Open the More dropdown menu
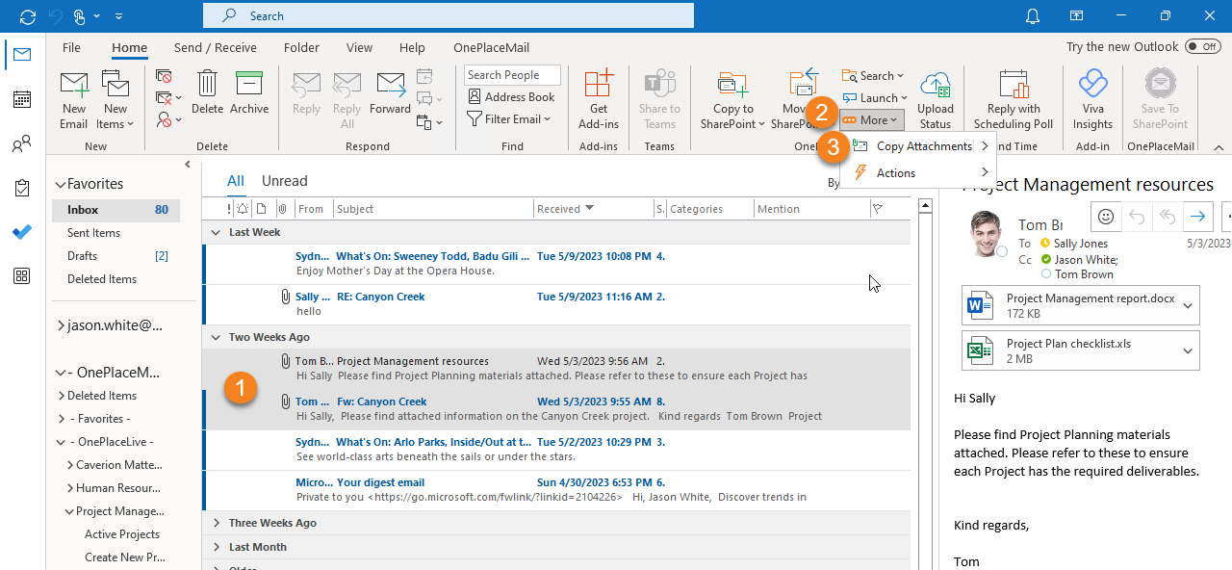1232x570 pixels. pyautogui.click(x=871, y=119)
